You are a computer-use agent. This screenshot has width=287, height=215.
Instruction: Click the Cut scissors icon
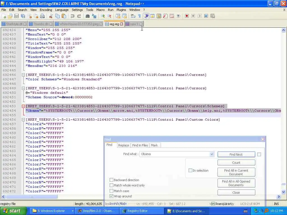51,16
